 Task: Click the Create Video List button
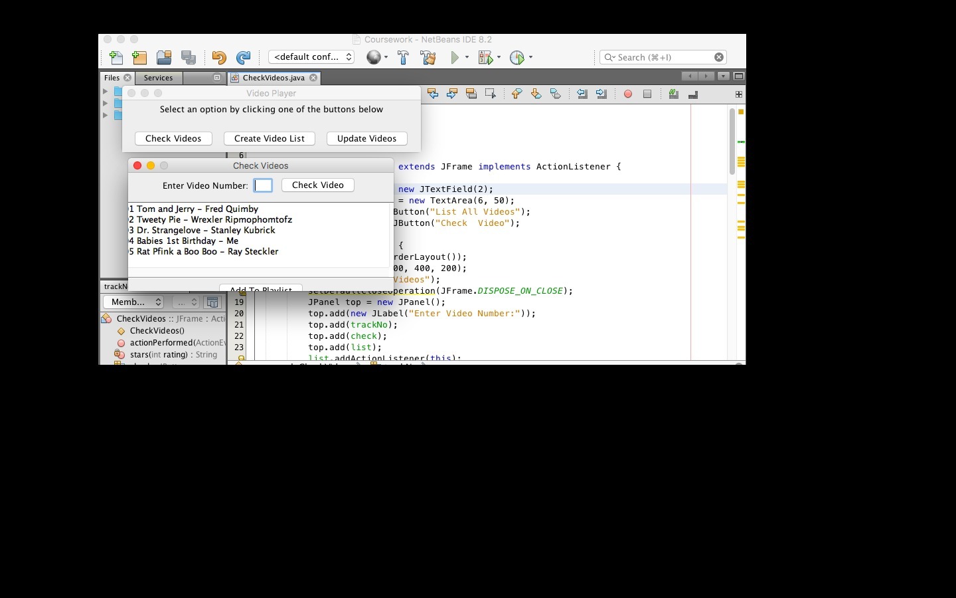pos(270,139)
